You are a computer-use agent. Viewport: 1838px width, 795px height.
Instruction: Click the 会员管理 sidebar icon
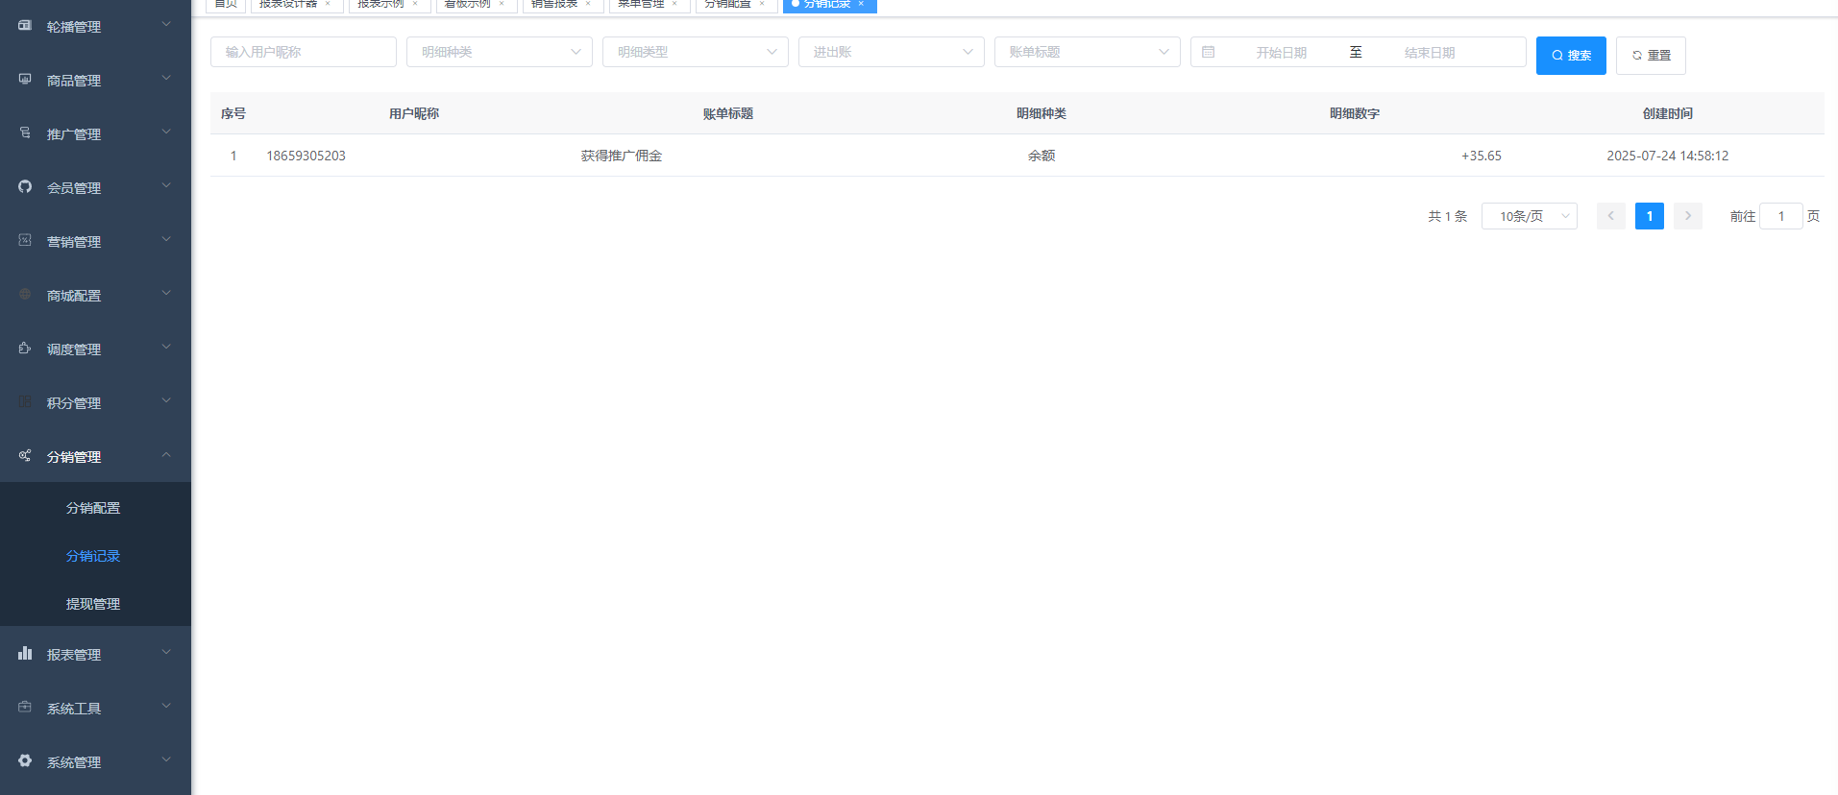(x=25, y=187)
